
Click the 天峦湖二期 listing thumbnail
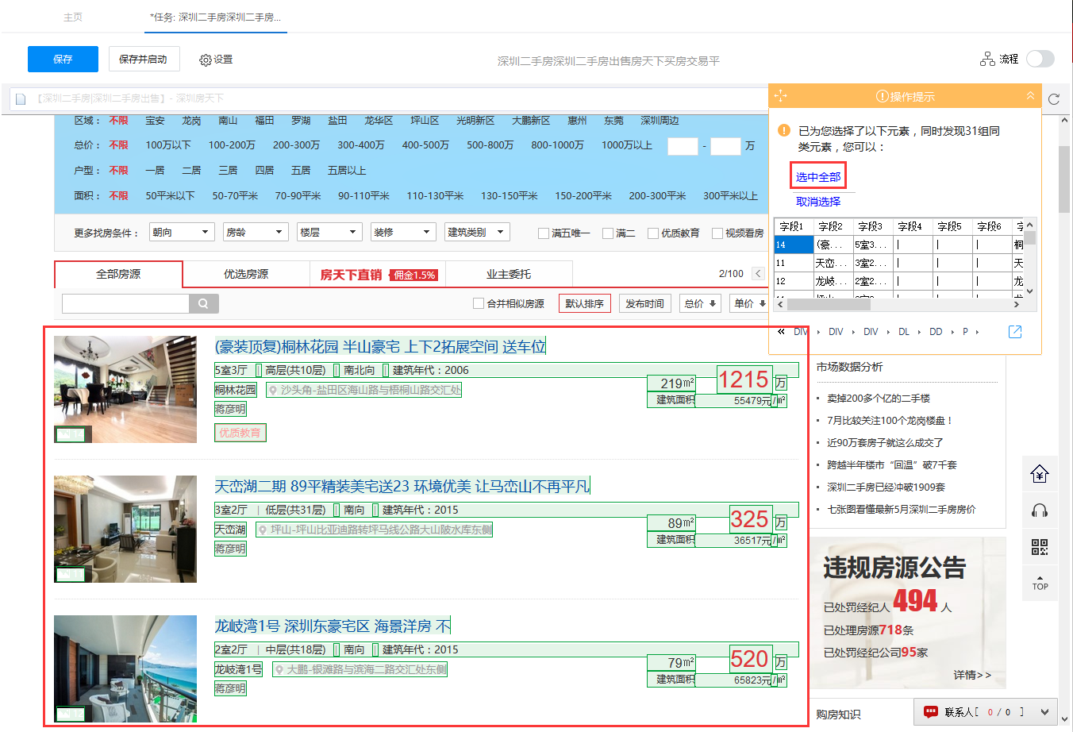point(125,529)
